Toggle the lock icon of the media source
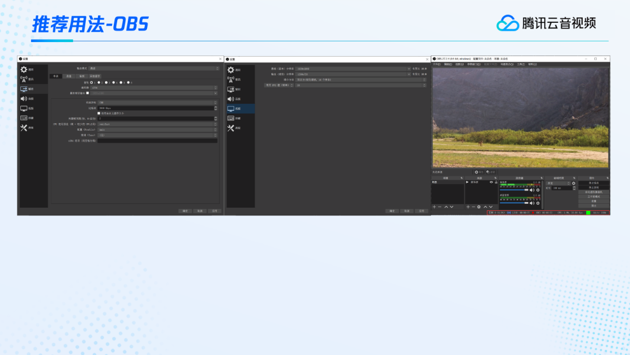Image resolution: width=630 pixels, height=355 pixels. click(496, 182)
